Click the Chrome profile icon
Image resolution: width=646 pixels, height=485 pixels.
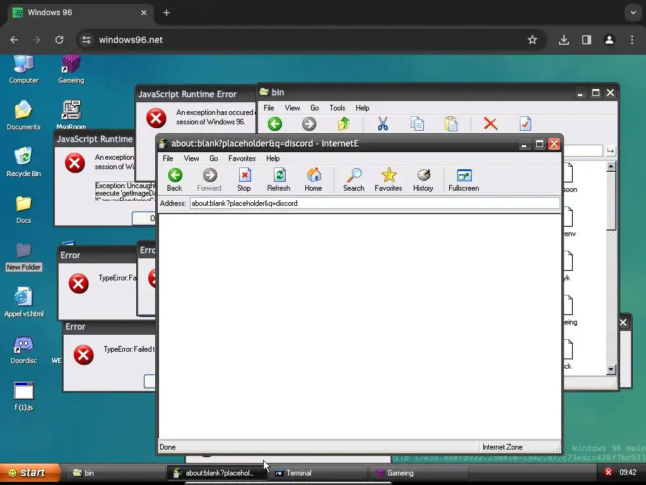click(609, 40)
